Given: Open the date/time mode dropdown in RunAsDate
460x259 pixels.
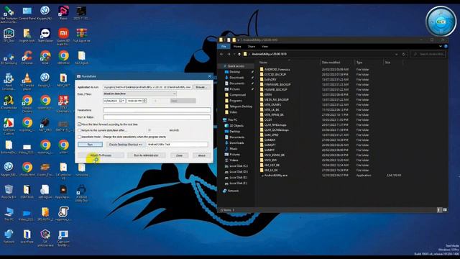Looking at the screenshot, I should pos(139,94).
